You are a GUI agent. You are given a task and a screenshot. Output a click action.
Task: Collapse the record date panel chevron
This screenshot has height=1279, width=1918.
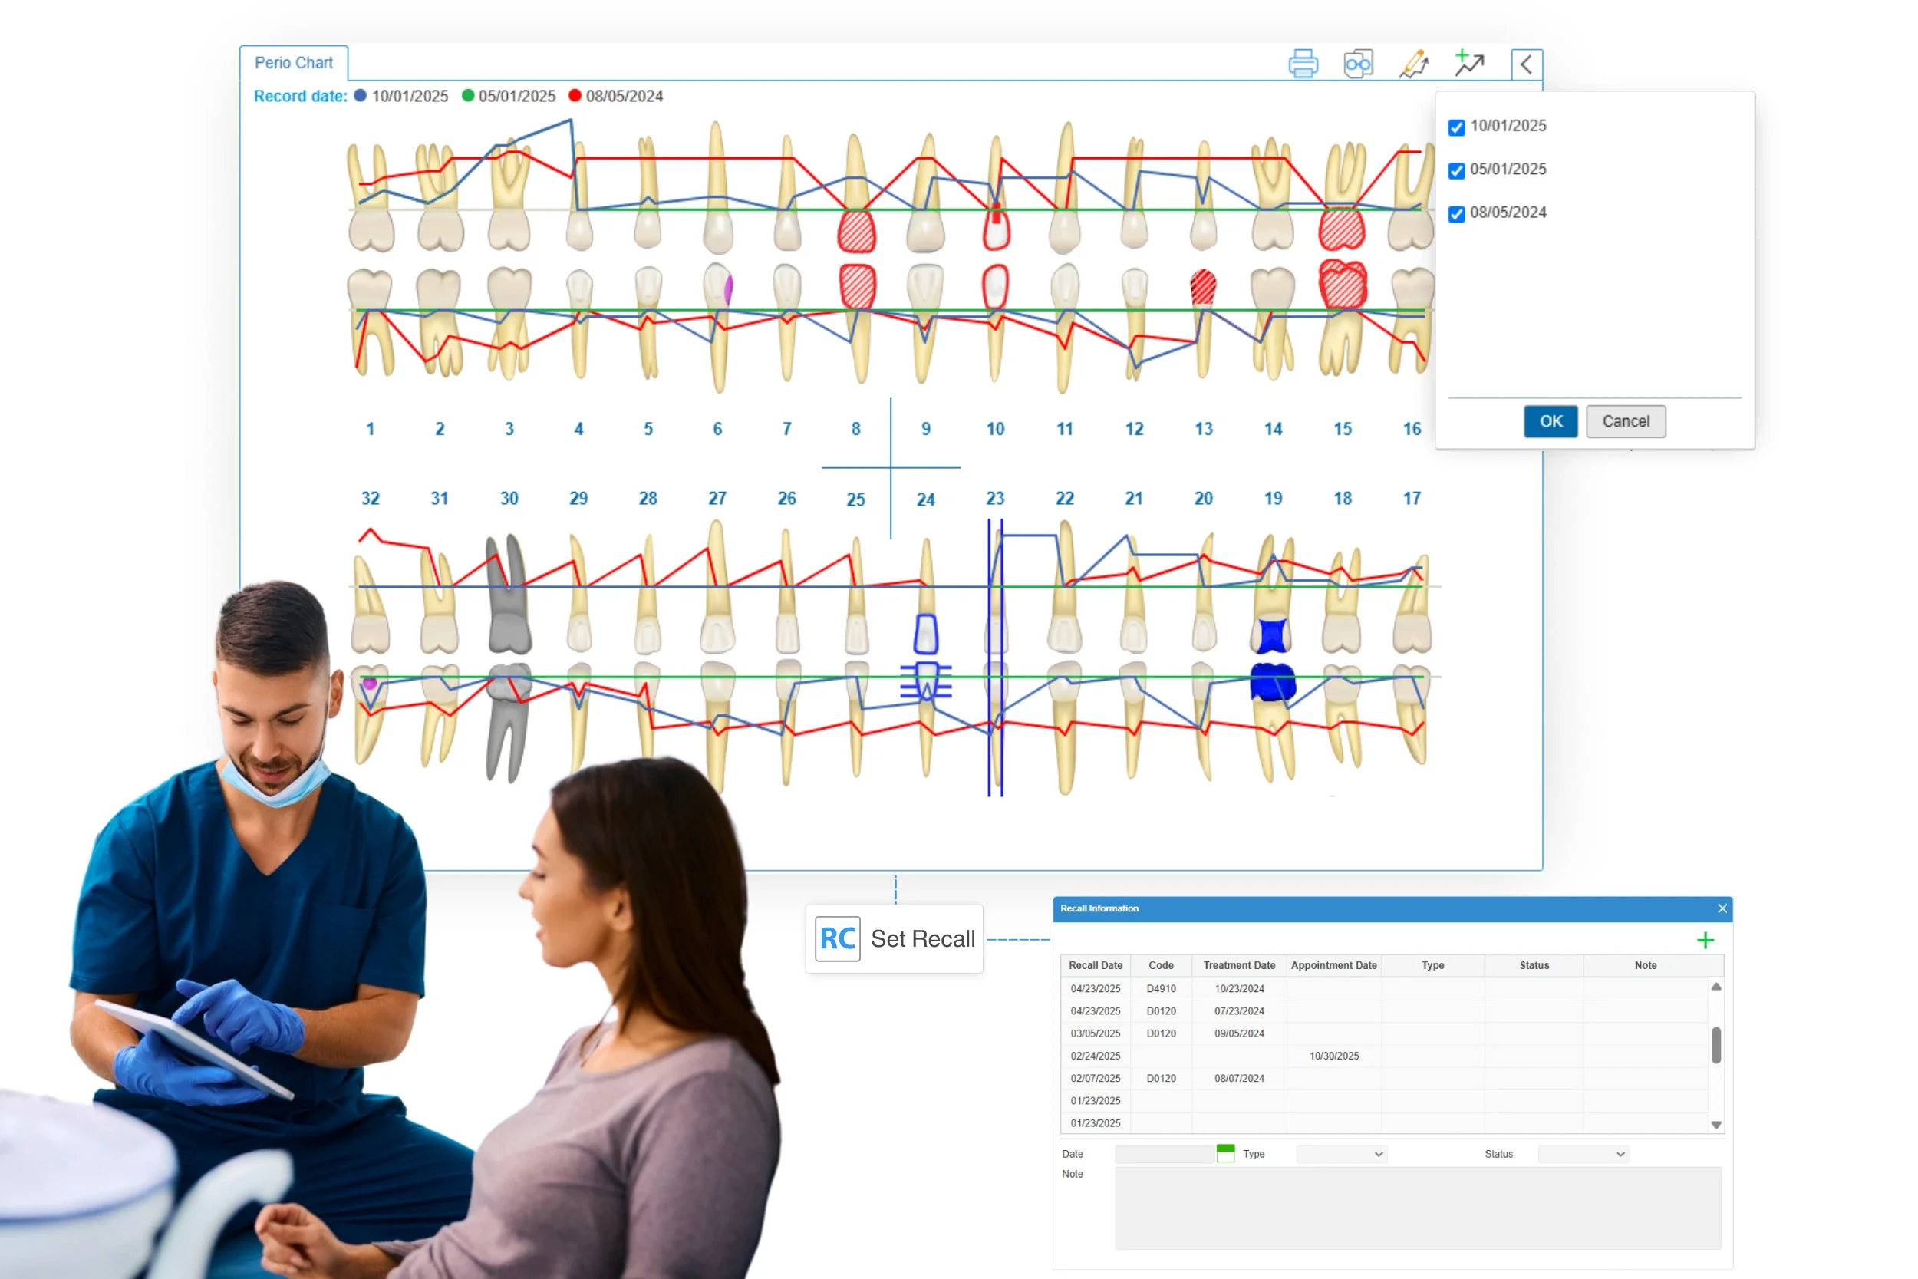[1526, 64]
